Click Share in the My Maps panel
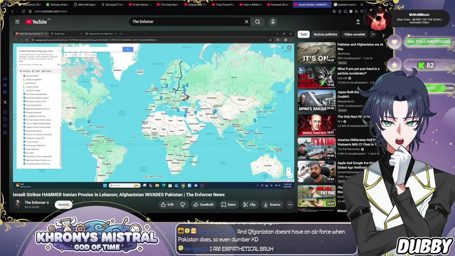The height and width of the screenshot is (256, 455). [36, 71]
